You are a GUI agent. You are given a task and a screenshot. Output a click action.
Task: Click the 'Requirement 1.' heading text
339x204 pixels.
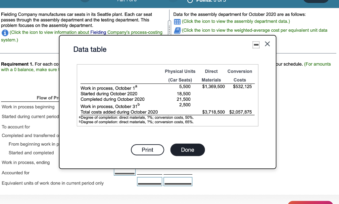tap(17, 64)
